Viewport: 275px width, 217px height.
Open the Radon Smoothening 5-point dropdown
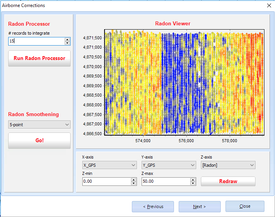[39, 125]
